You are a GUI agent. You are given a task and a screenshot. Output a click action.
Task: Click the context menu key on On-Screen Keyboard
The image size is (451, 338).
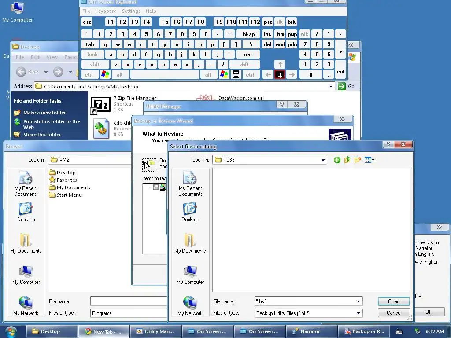(x=236, y=75)
